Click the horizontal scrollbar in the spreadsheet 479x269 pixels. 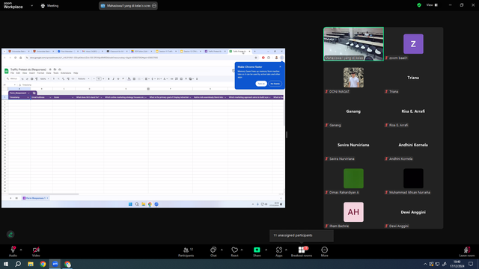pyautogui.click(x=43, y=194)
